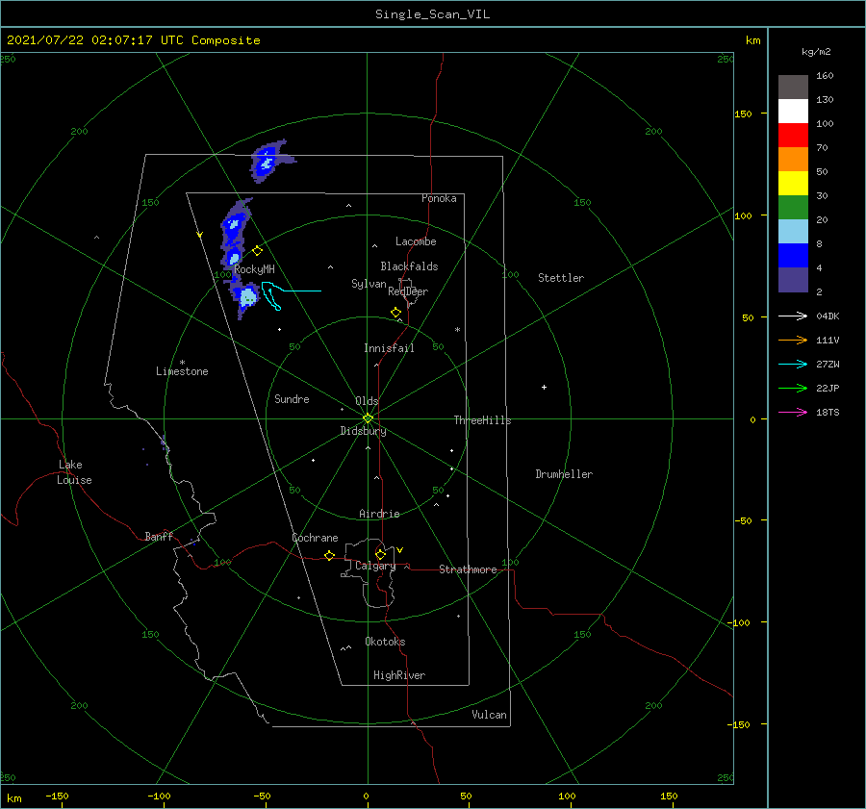Click the Calgary city label
Screen dimensions: 866x809
point(375,566)
